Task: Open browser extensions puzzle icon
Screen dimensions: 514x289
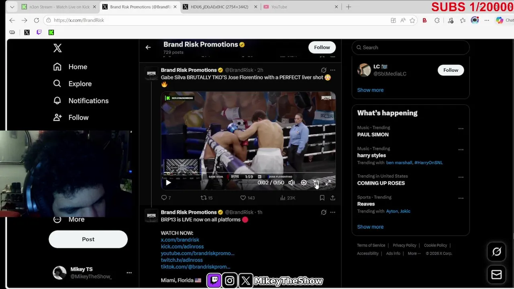Action: [437, 20]
